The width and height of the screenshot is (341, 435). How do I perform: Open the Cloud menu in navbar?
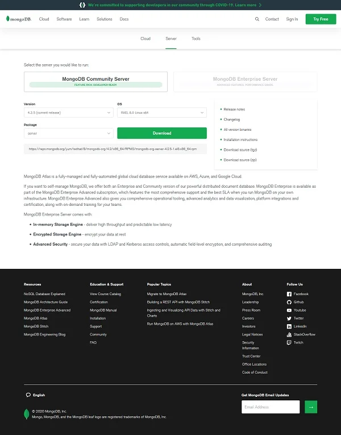(44, 19)
